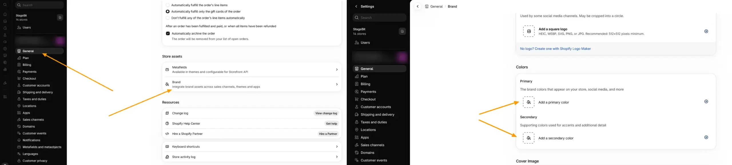Click the Get help button
Screen dimensions: 732x165
[331, 123]
